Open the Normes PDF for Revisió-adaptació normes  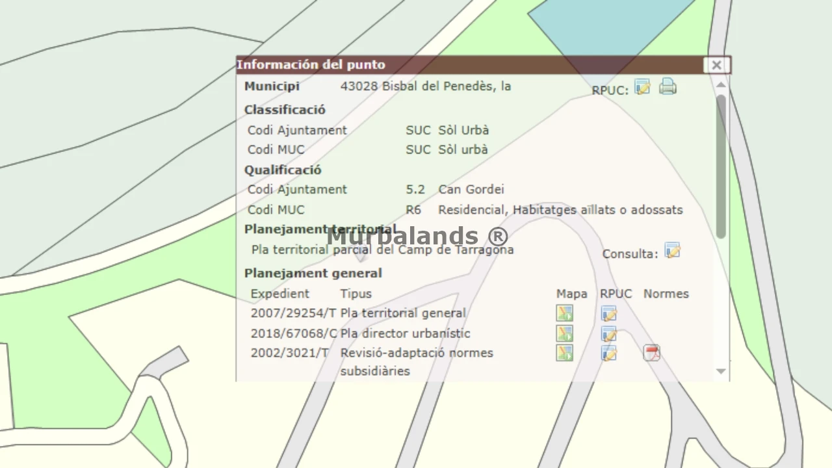(x=651, y=353)
